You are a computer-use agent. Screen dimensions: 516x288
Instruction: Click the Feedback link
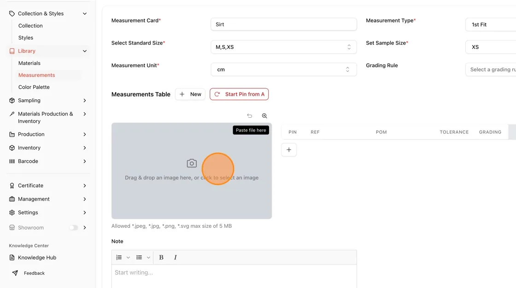pyautogui.click(x=34, y=273)
